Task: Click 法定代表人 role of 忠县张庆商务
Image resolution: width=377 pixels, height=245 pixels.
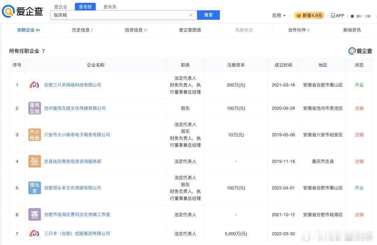Action: 186,161
